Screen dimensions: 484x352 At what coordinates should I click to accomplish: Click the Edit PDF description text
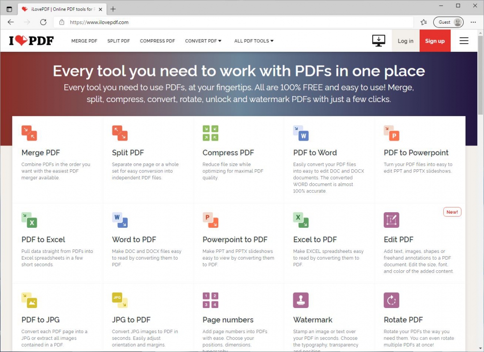click(419, 262)
